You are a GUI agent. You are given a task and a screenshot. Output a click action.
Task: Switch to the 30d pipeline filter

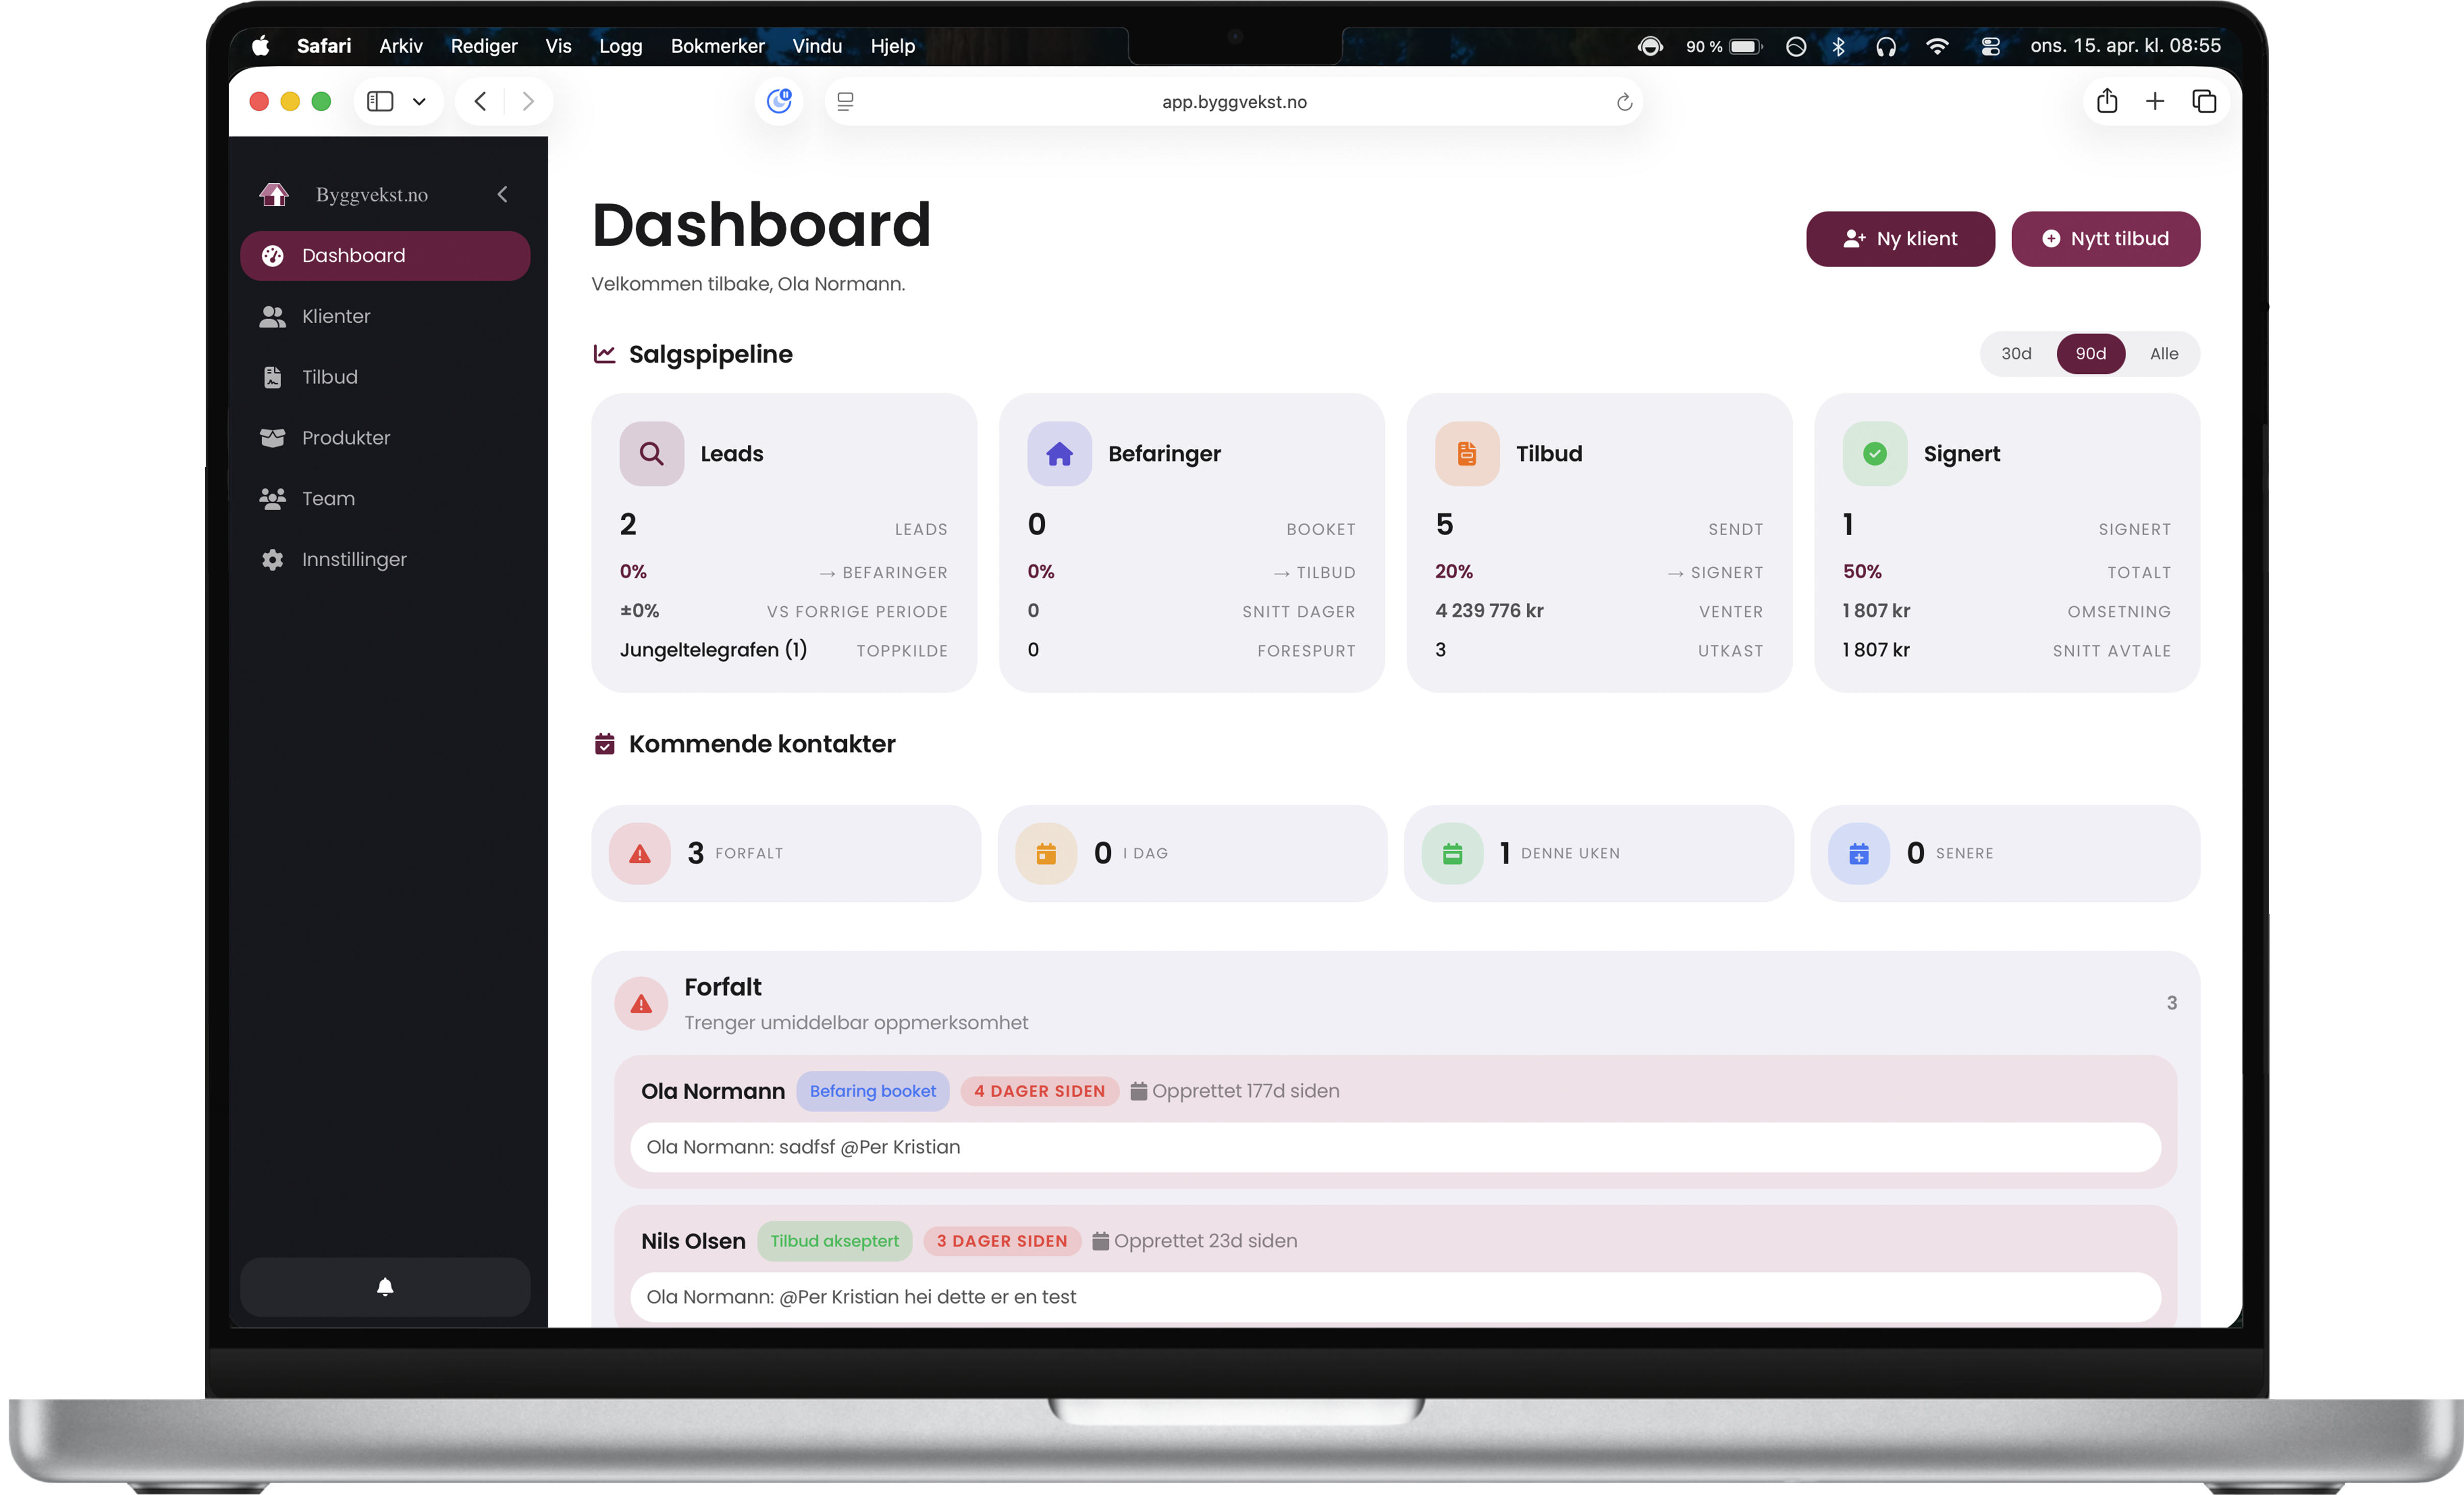point(2017,353)
